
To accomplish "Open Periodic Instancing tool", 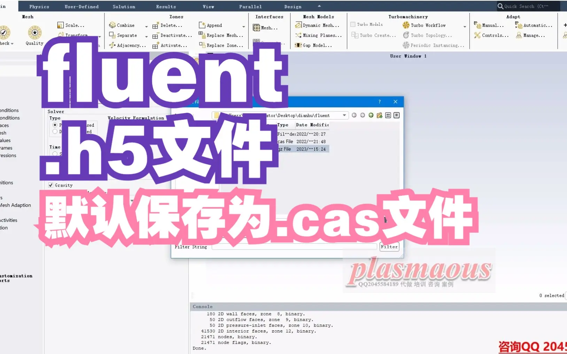I will point(433,45).
